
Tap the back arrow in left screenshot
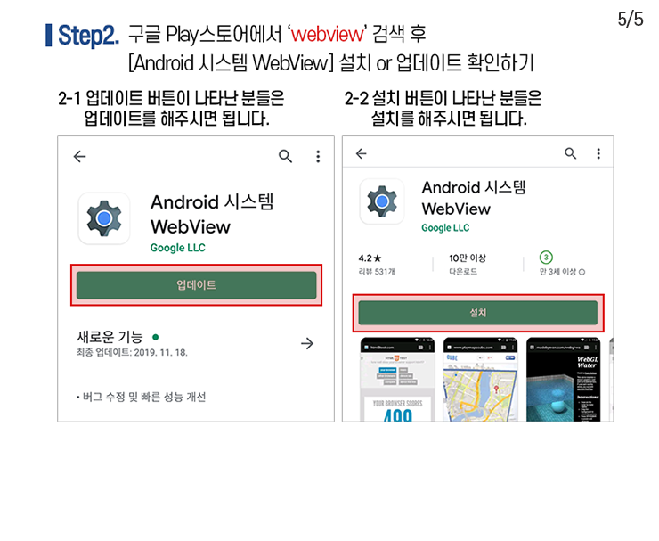pyautogui.click(x=79, y=157)
